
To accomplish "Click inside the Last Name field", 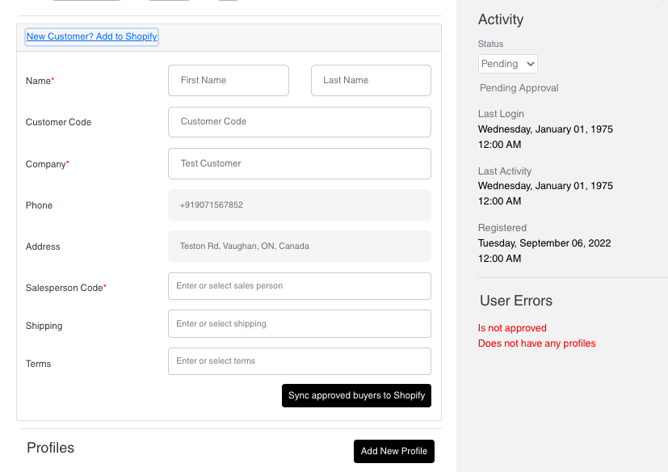I will click(x=370, y=80).
